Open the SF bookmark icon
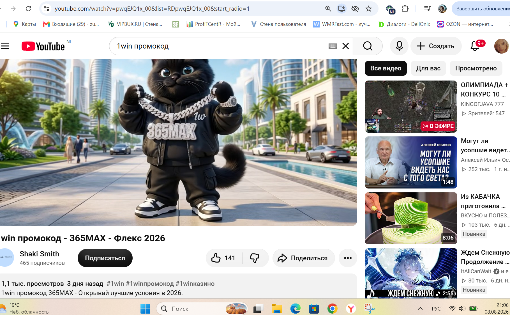 coord(176,24)
